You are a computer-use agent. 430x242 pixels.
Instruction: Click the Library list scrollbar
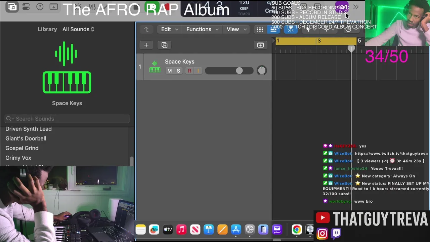click(132, 161)
